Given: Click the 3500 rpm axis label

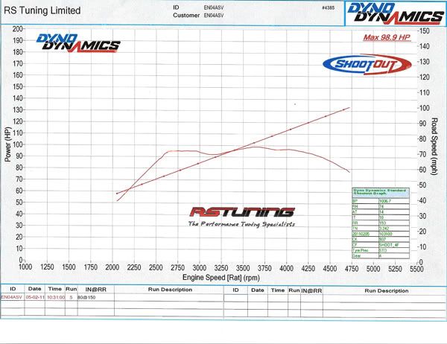Looking at the screenshot, I should pos(243,268).
